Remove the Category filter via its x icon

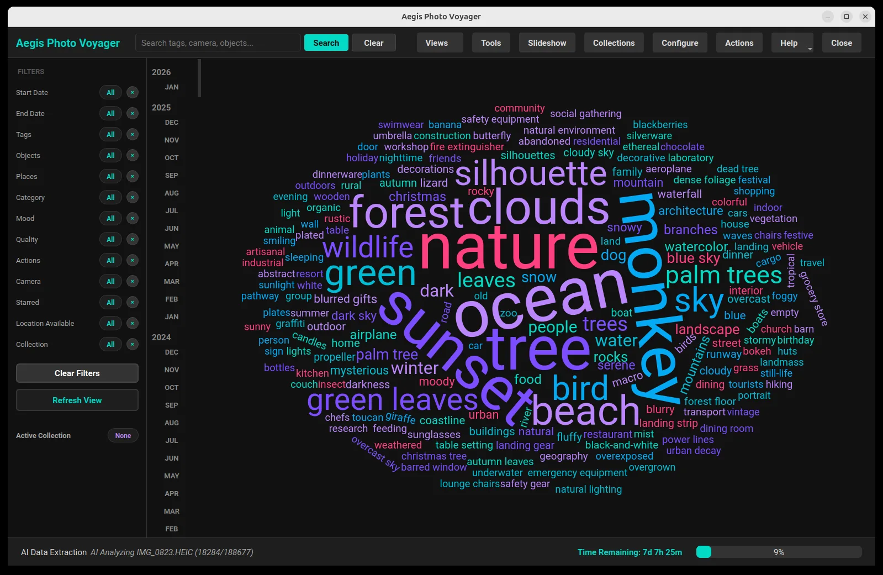[x=133, y=197]
